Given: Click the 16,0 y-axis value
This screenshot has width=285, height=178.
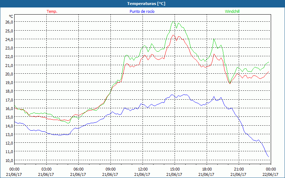Looking at the screenshot, I should tap(10, 109).
